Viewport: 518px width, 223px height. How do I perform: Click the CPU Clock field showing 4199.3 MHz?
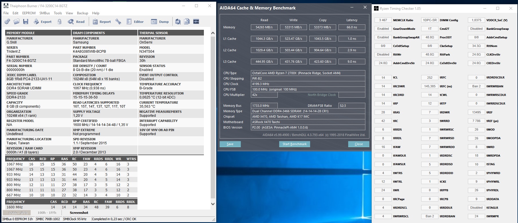coord(308,84)
